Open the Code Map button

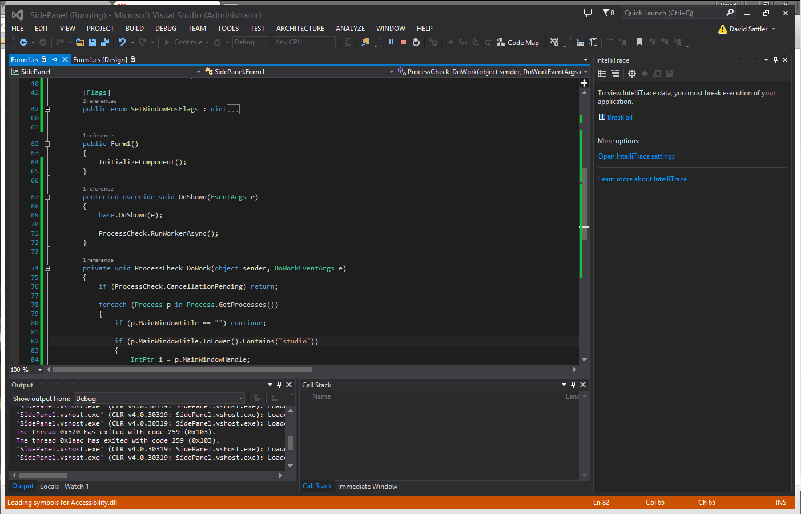click(518, 42)
